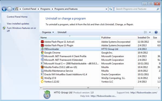Image resolution: width=162 pixels, height=101 pixels.
Task: Click the Adobe Flash Player 11 Plugin icon
Action: tap(42, 45)
